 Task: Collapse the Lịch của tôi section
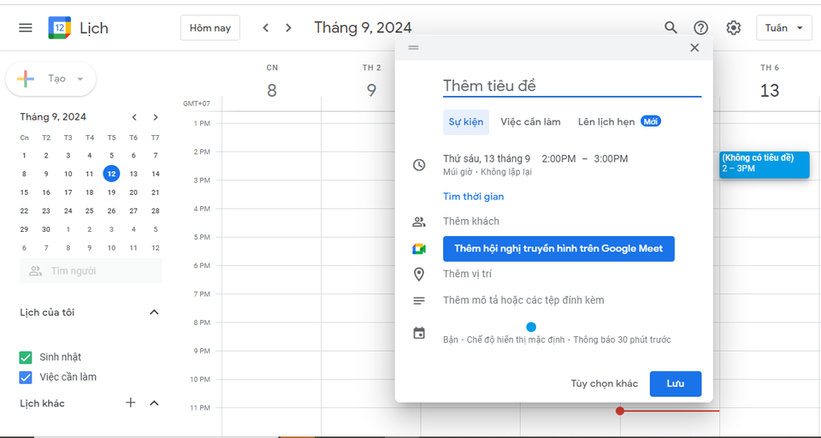(x=154, y=312)
